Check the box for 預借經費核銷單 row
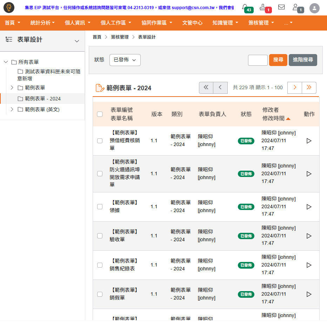 pyautogui.click(x=100, y=141)
